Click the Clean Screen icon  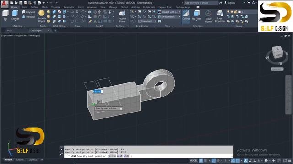(x=285, y=160)
